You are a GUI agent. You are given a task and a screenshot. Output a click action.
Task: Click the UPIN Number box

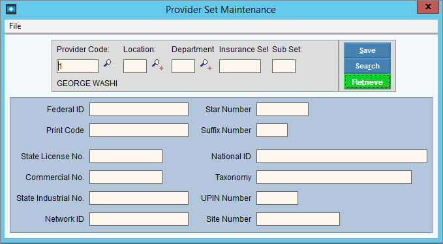(x=277, y=198)
